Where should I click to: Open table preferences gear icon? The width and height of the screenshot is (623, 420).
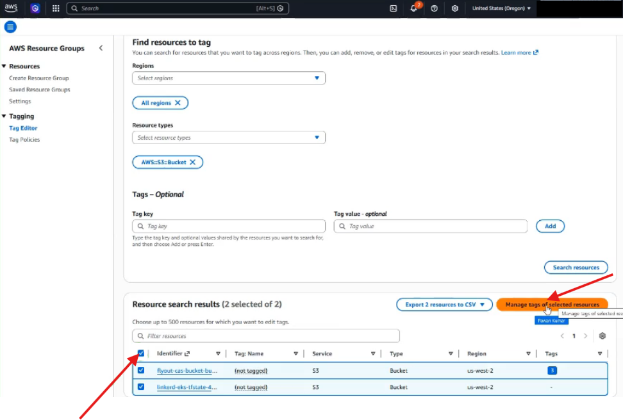coord(602,336)
